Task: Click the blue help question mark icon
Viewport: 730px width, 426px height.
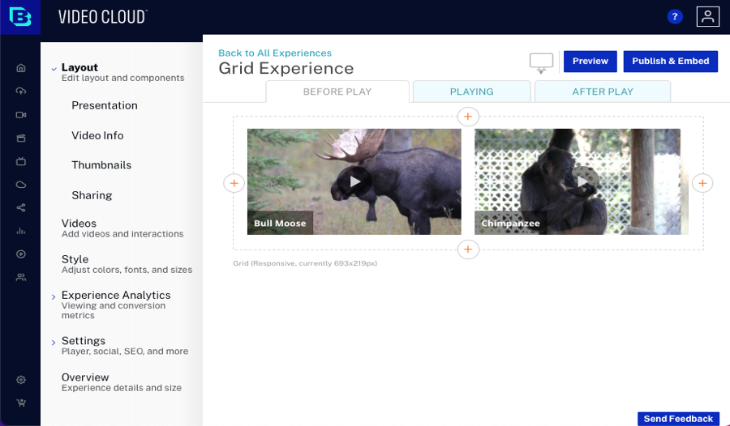Action: tap(674, 17)
